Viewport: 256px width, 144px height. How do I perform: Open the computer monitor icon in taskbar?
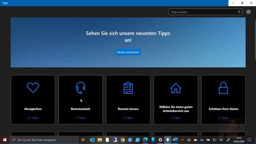(x=115, y=140)
